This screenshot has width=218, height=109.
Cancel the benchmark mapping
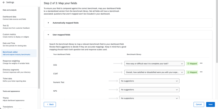click(x=199, y=104)
